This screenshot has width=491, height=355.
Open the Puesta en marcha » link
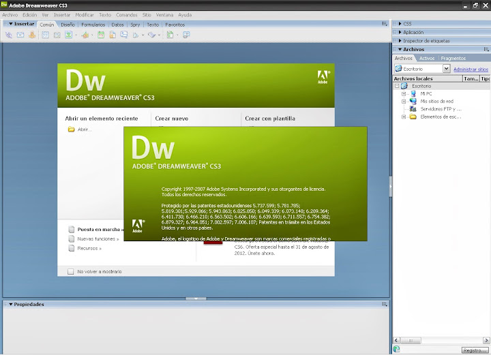point(100,229)
